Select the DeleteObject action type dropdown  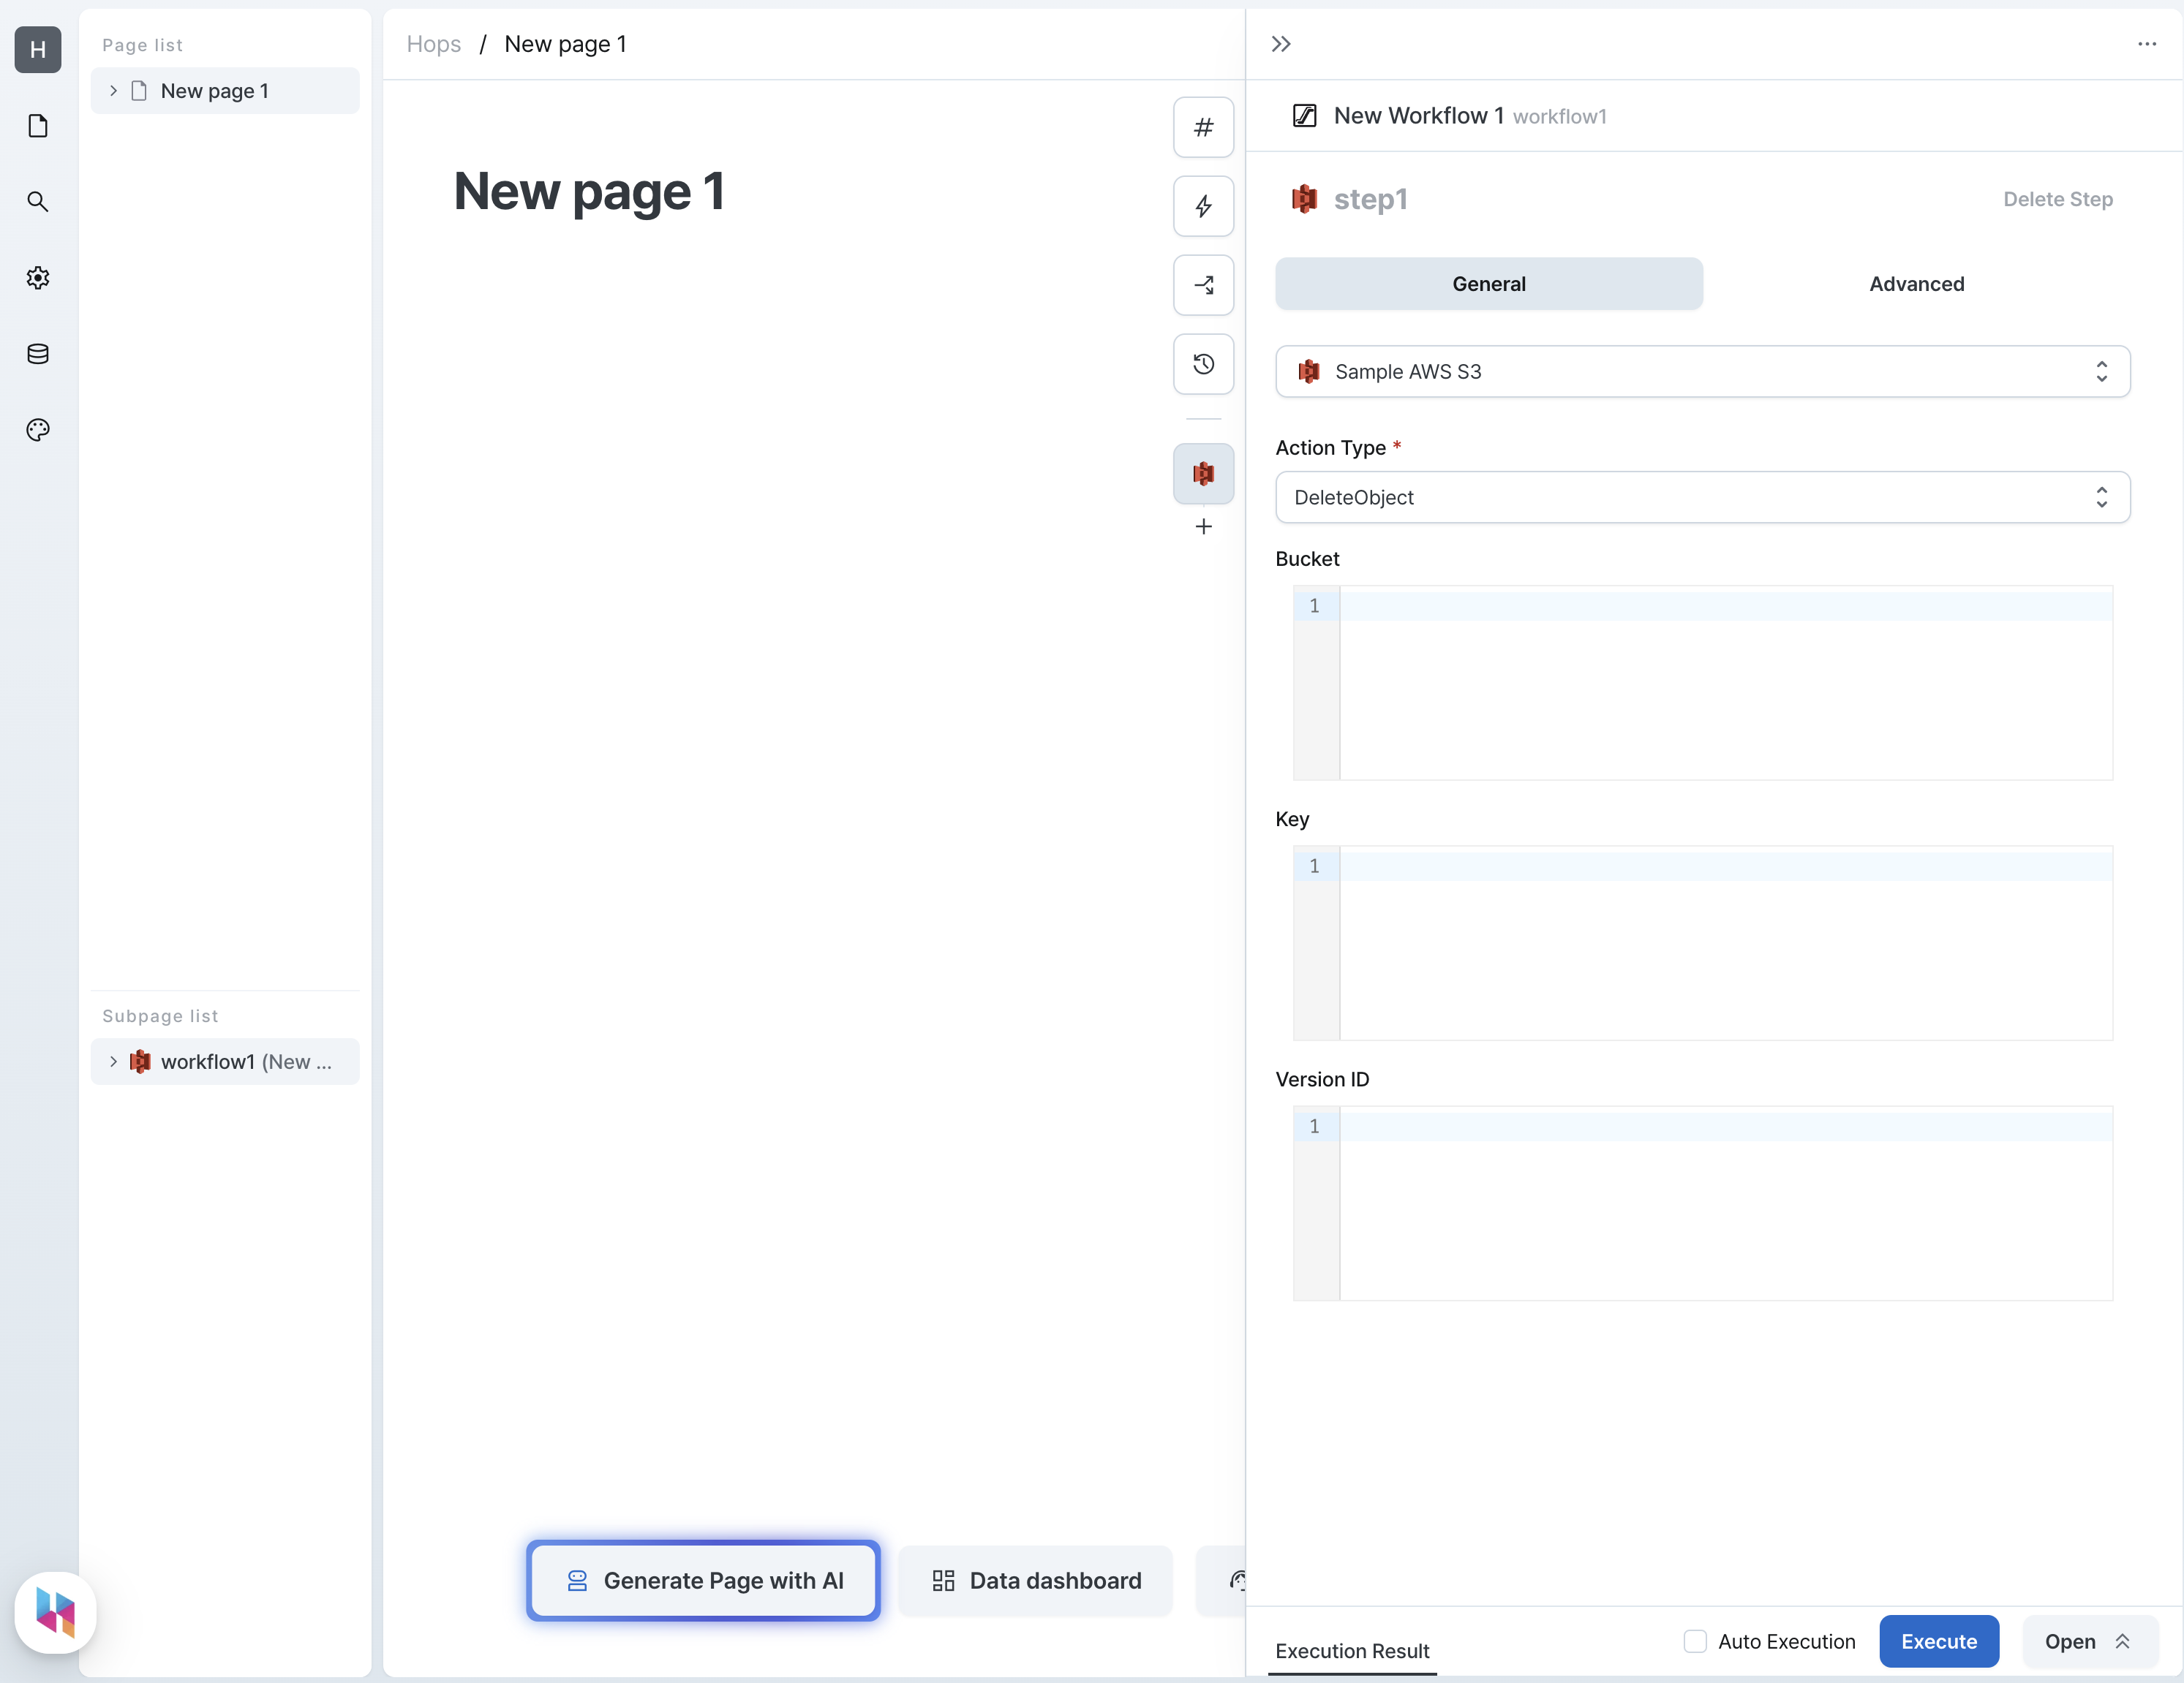[1703, 496]
